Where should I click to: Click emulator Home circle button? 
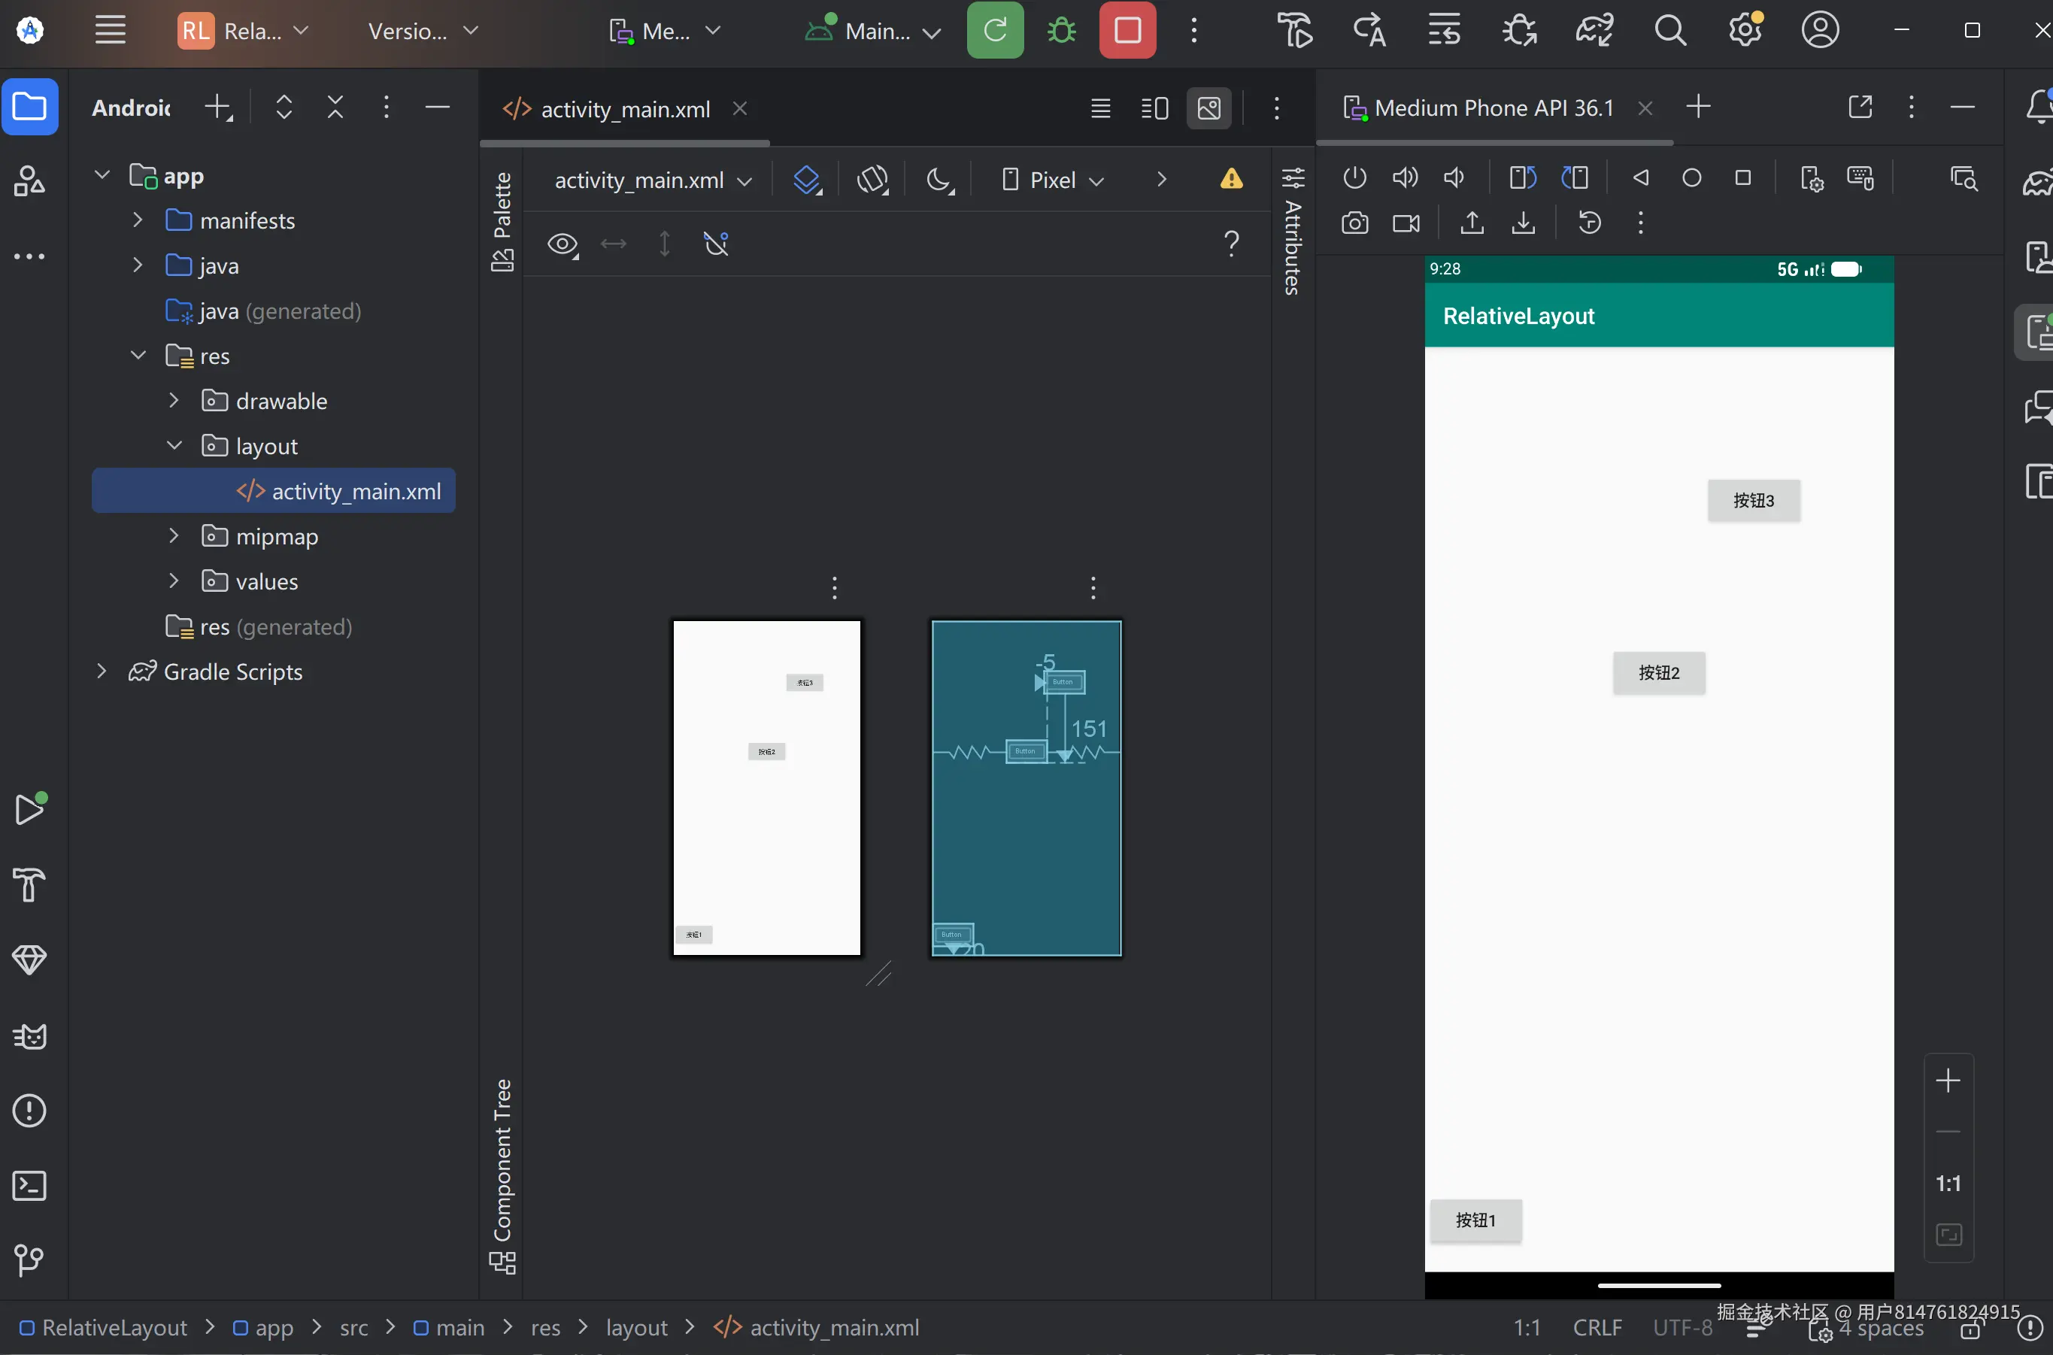[1692, 178]
